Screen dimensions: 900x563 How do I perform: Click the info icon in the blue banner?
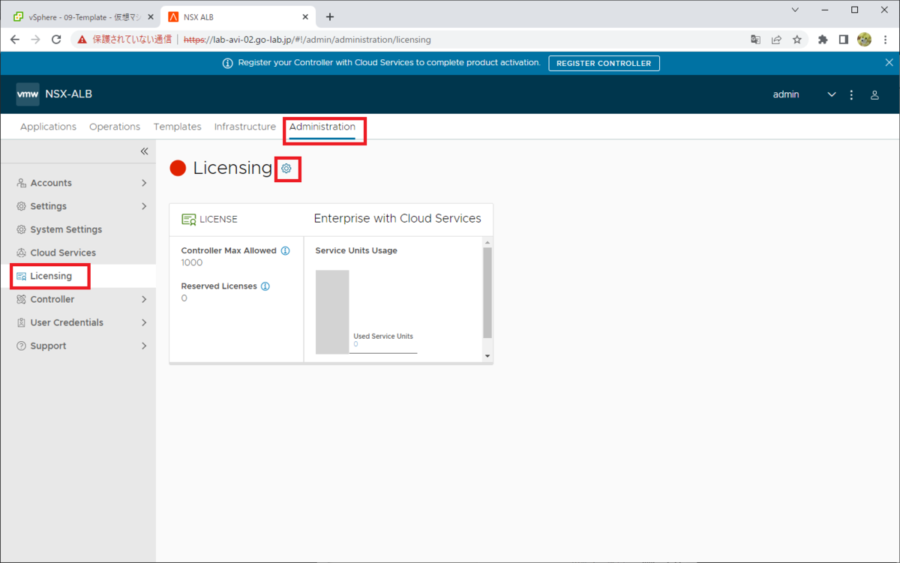click(228, 63)
